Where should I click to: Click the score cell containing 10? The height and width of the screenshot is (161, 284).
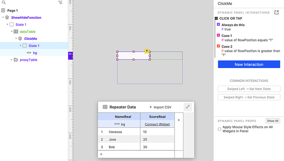[157, 132]
